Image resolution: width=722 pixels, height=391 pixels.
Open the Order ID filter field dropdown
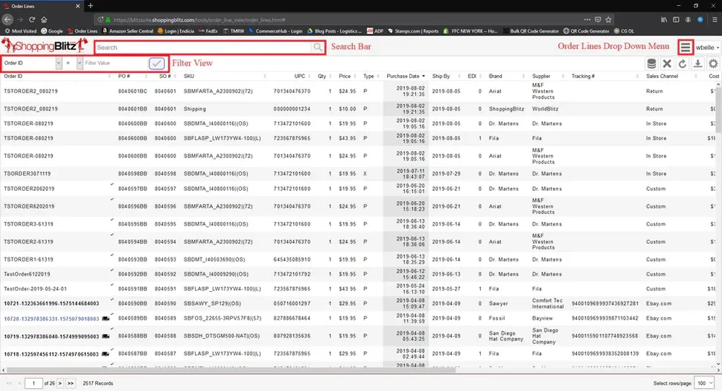coord(58,63)
